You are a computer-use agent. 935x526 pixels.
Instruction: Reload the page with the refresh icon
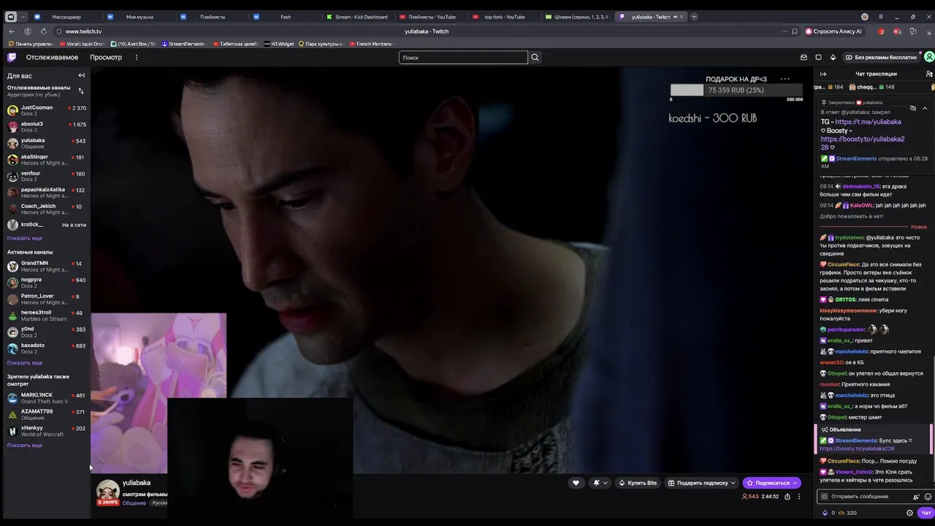(44, 31)
